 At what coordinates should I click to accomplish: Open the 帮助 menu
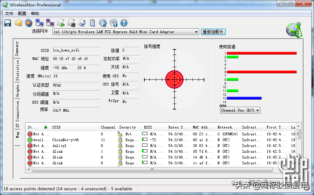[35, 13]
